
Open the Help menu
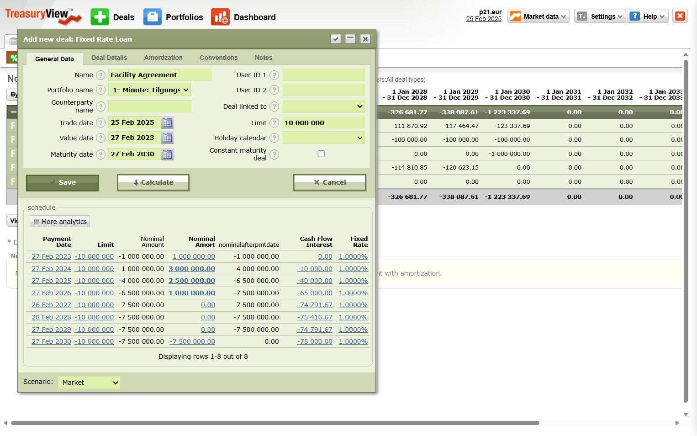pos(648,16)
